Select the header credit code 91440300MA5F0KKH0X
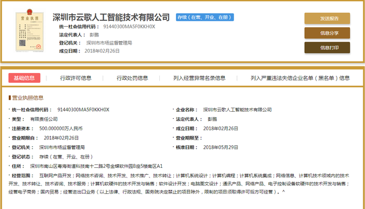Image resolution: width=365 pixels, height=209 pixels. [129, 27]
